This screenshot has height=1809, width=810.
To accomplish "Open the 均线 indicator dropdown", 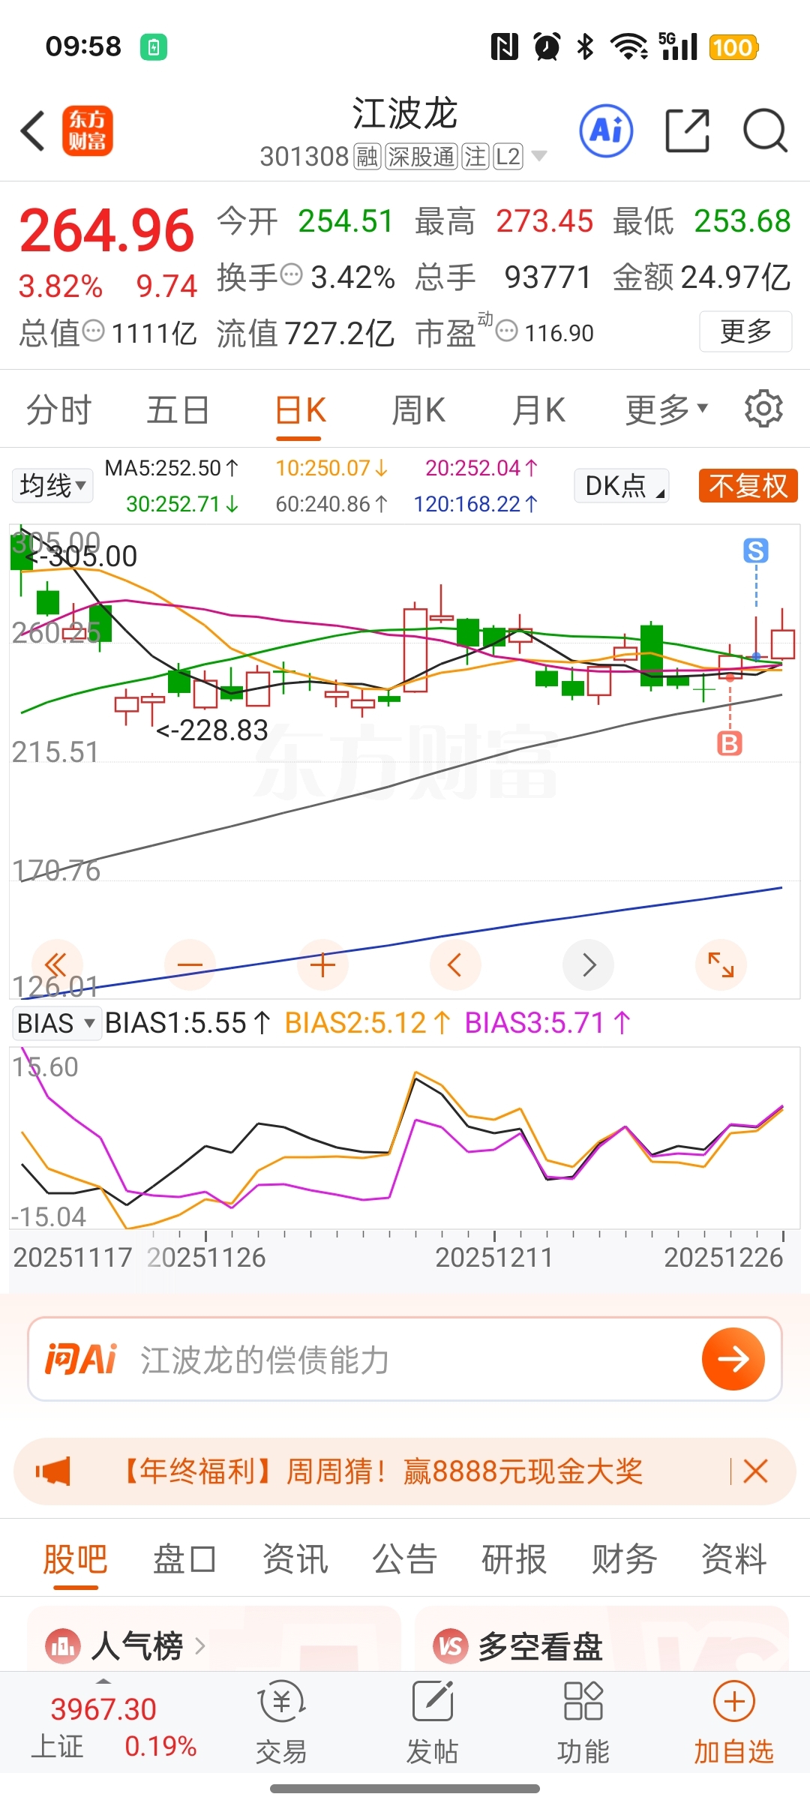I will tap(52, 485).
